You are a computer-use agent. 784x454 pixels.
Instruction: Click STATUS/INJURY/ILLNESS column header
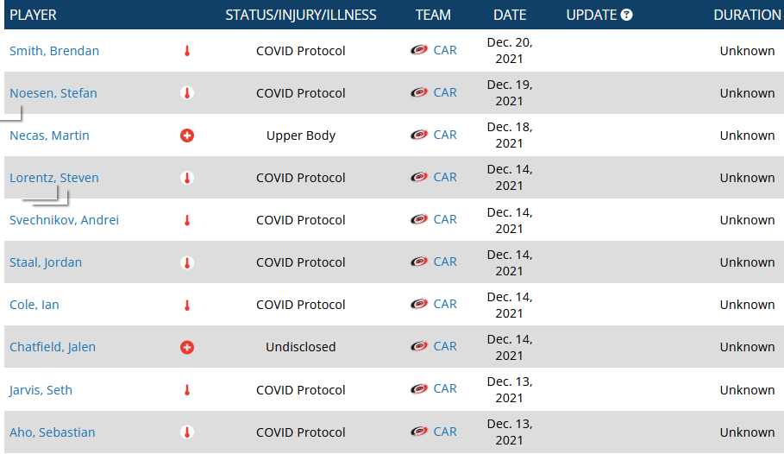click(x=301, y=15)
